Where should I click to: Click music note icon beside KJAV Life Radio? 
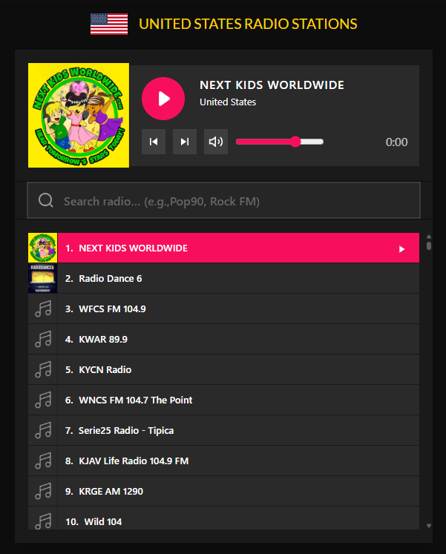pyautogui.click(x=43, y=461)
